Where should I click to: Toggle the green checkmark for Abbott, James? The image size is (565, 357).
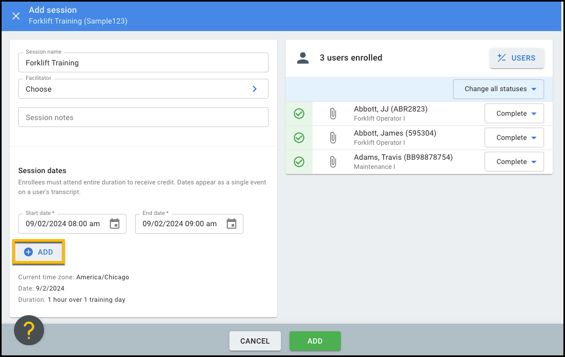pos(299,138)
